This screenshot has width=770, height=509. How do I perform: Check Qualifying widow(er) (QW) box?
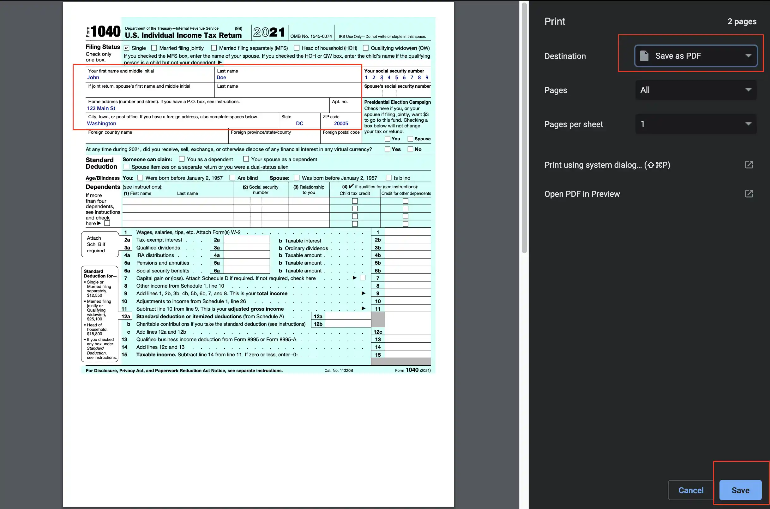pos(365,48)
